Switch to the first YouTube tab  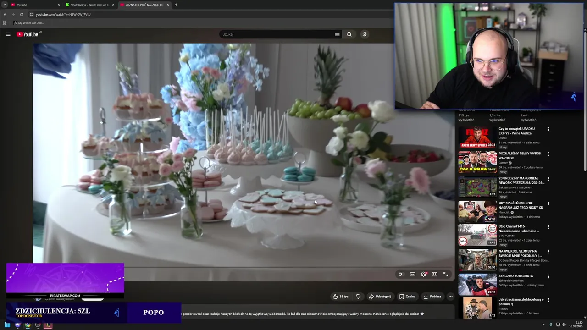[x=35, y=5]
